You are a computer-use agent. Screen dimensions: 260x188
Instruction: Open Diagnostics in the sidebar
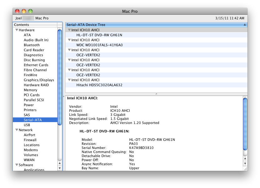(33, 55)
